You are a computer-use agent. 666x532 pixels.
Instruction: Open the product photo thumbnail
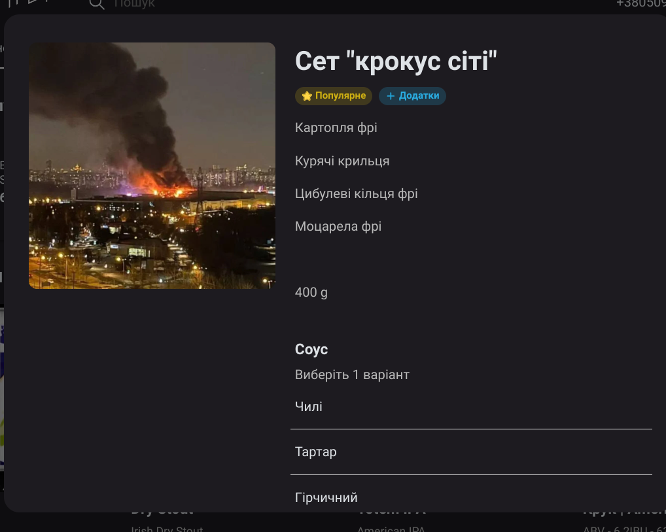[x=152, y=165]
